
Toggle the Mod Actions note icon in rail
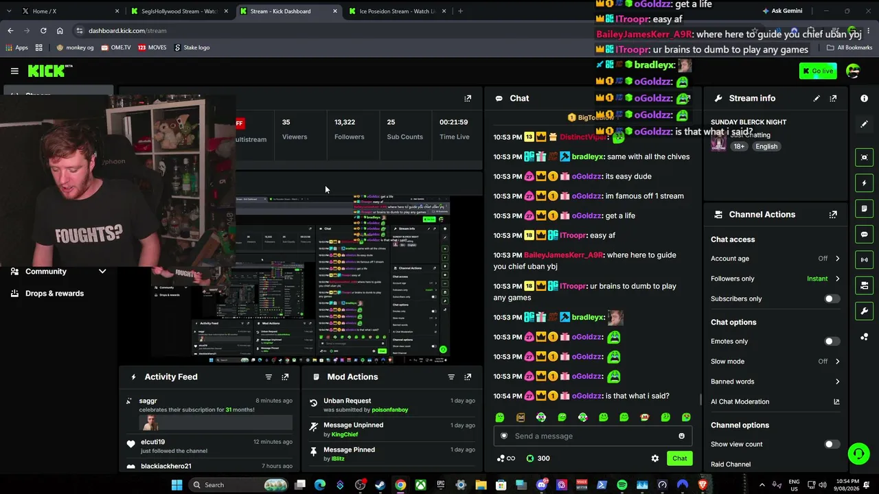(x=865, y=209)
